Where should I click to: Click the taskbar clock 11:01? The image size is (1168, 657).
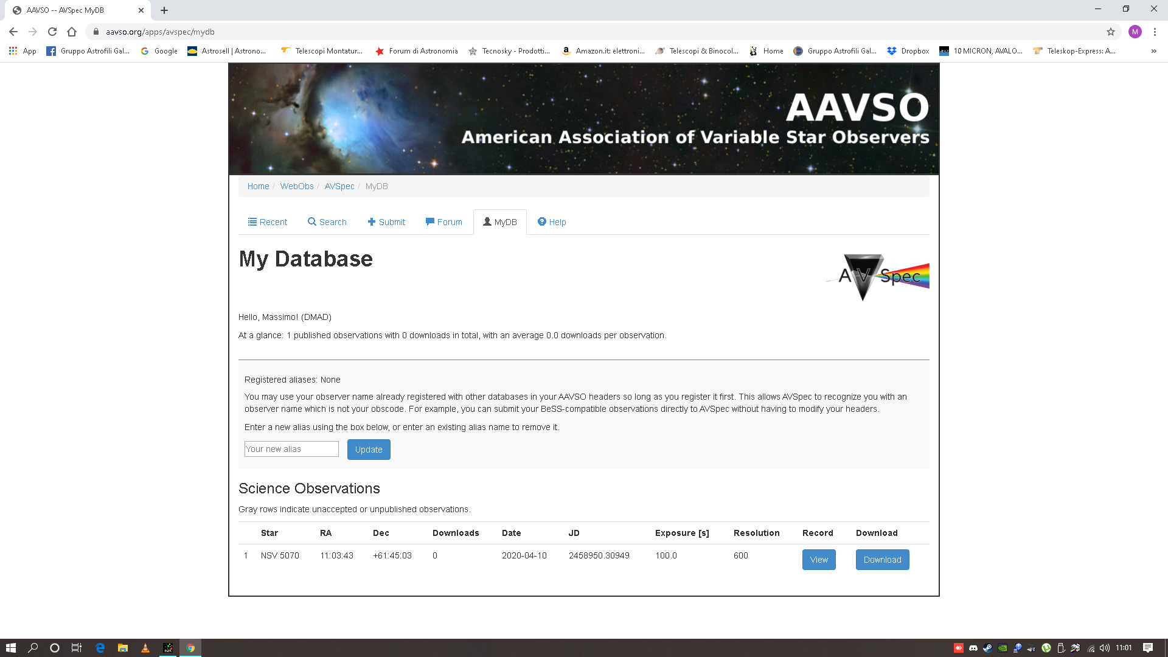[x=1124, y=648]
